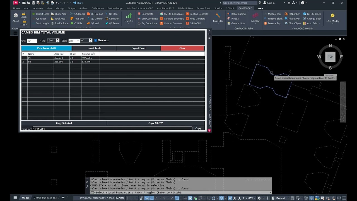This screenshot has width=357, height=201.
Task: Open the Unit m² dropdown
Action: (32, 41)
